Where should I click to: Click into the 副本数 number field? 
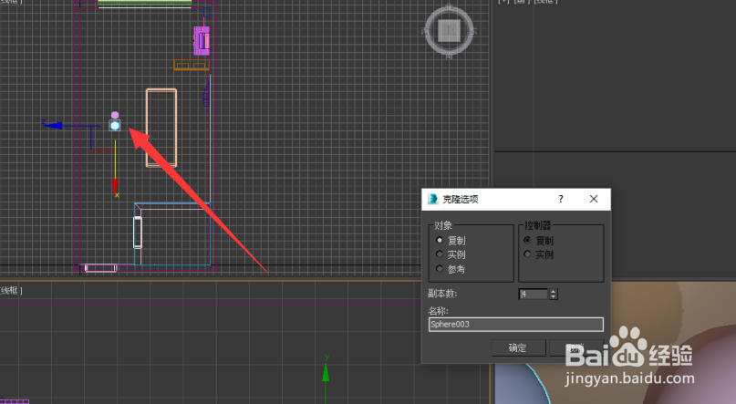click(x=534, y=295)
